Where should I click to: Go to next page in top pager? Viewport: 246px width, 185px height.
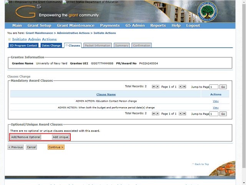[x=180, y=86]
